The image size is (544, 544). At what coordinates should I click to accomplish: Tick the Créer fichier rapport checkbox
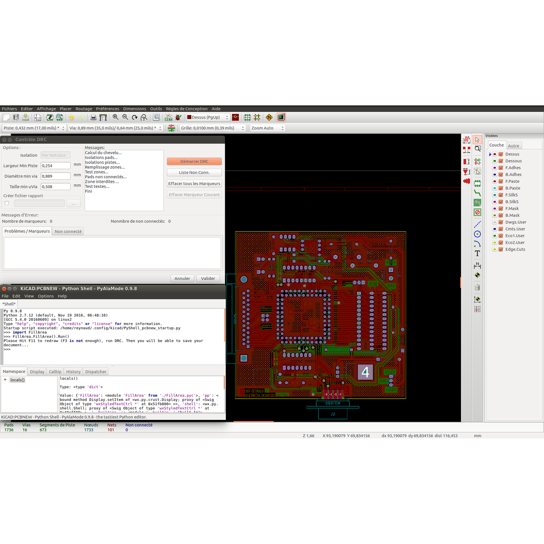7,203
